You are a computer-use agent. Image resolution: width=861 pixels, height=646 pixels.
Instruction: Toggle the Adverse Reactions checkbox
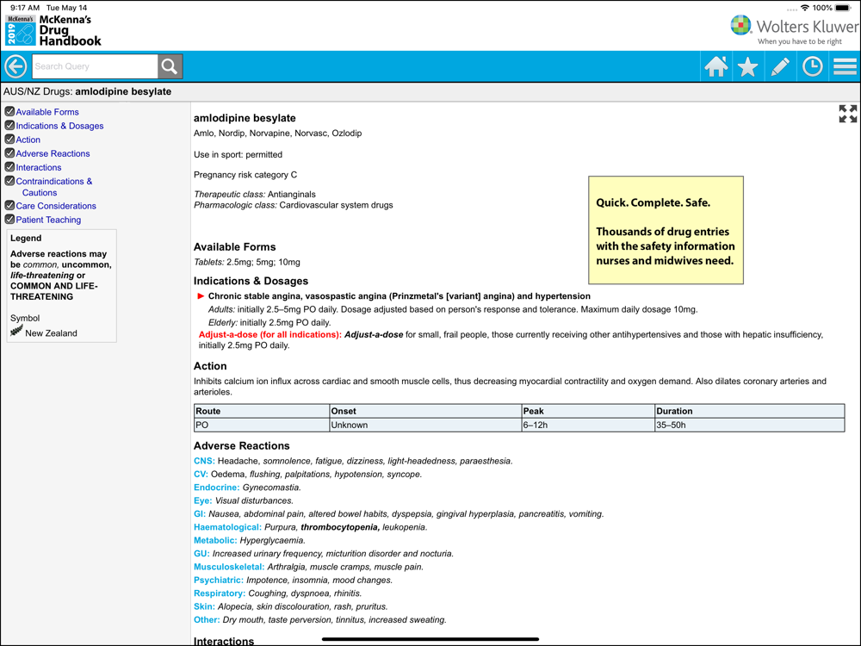point(9,152)
